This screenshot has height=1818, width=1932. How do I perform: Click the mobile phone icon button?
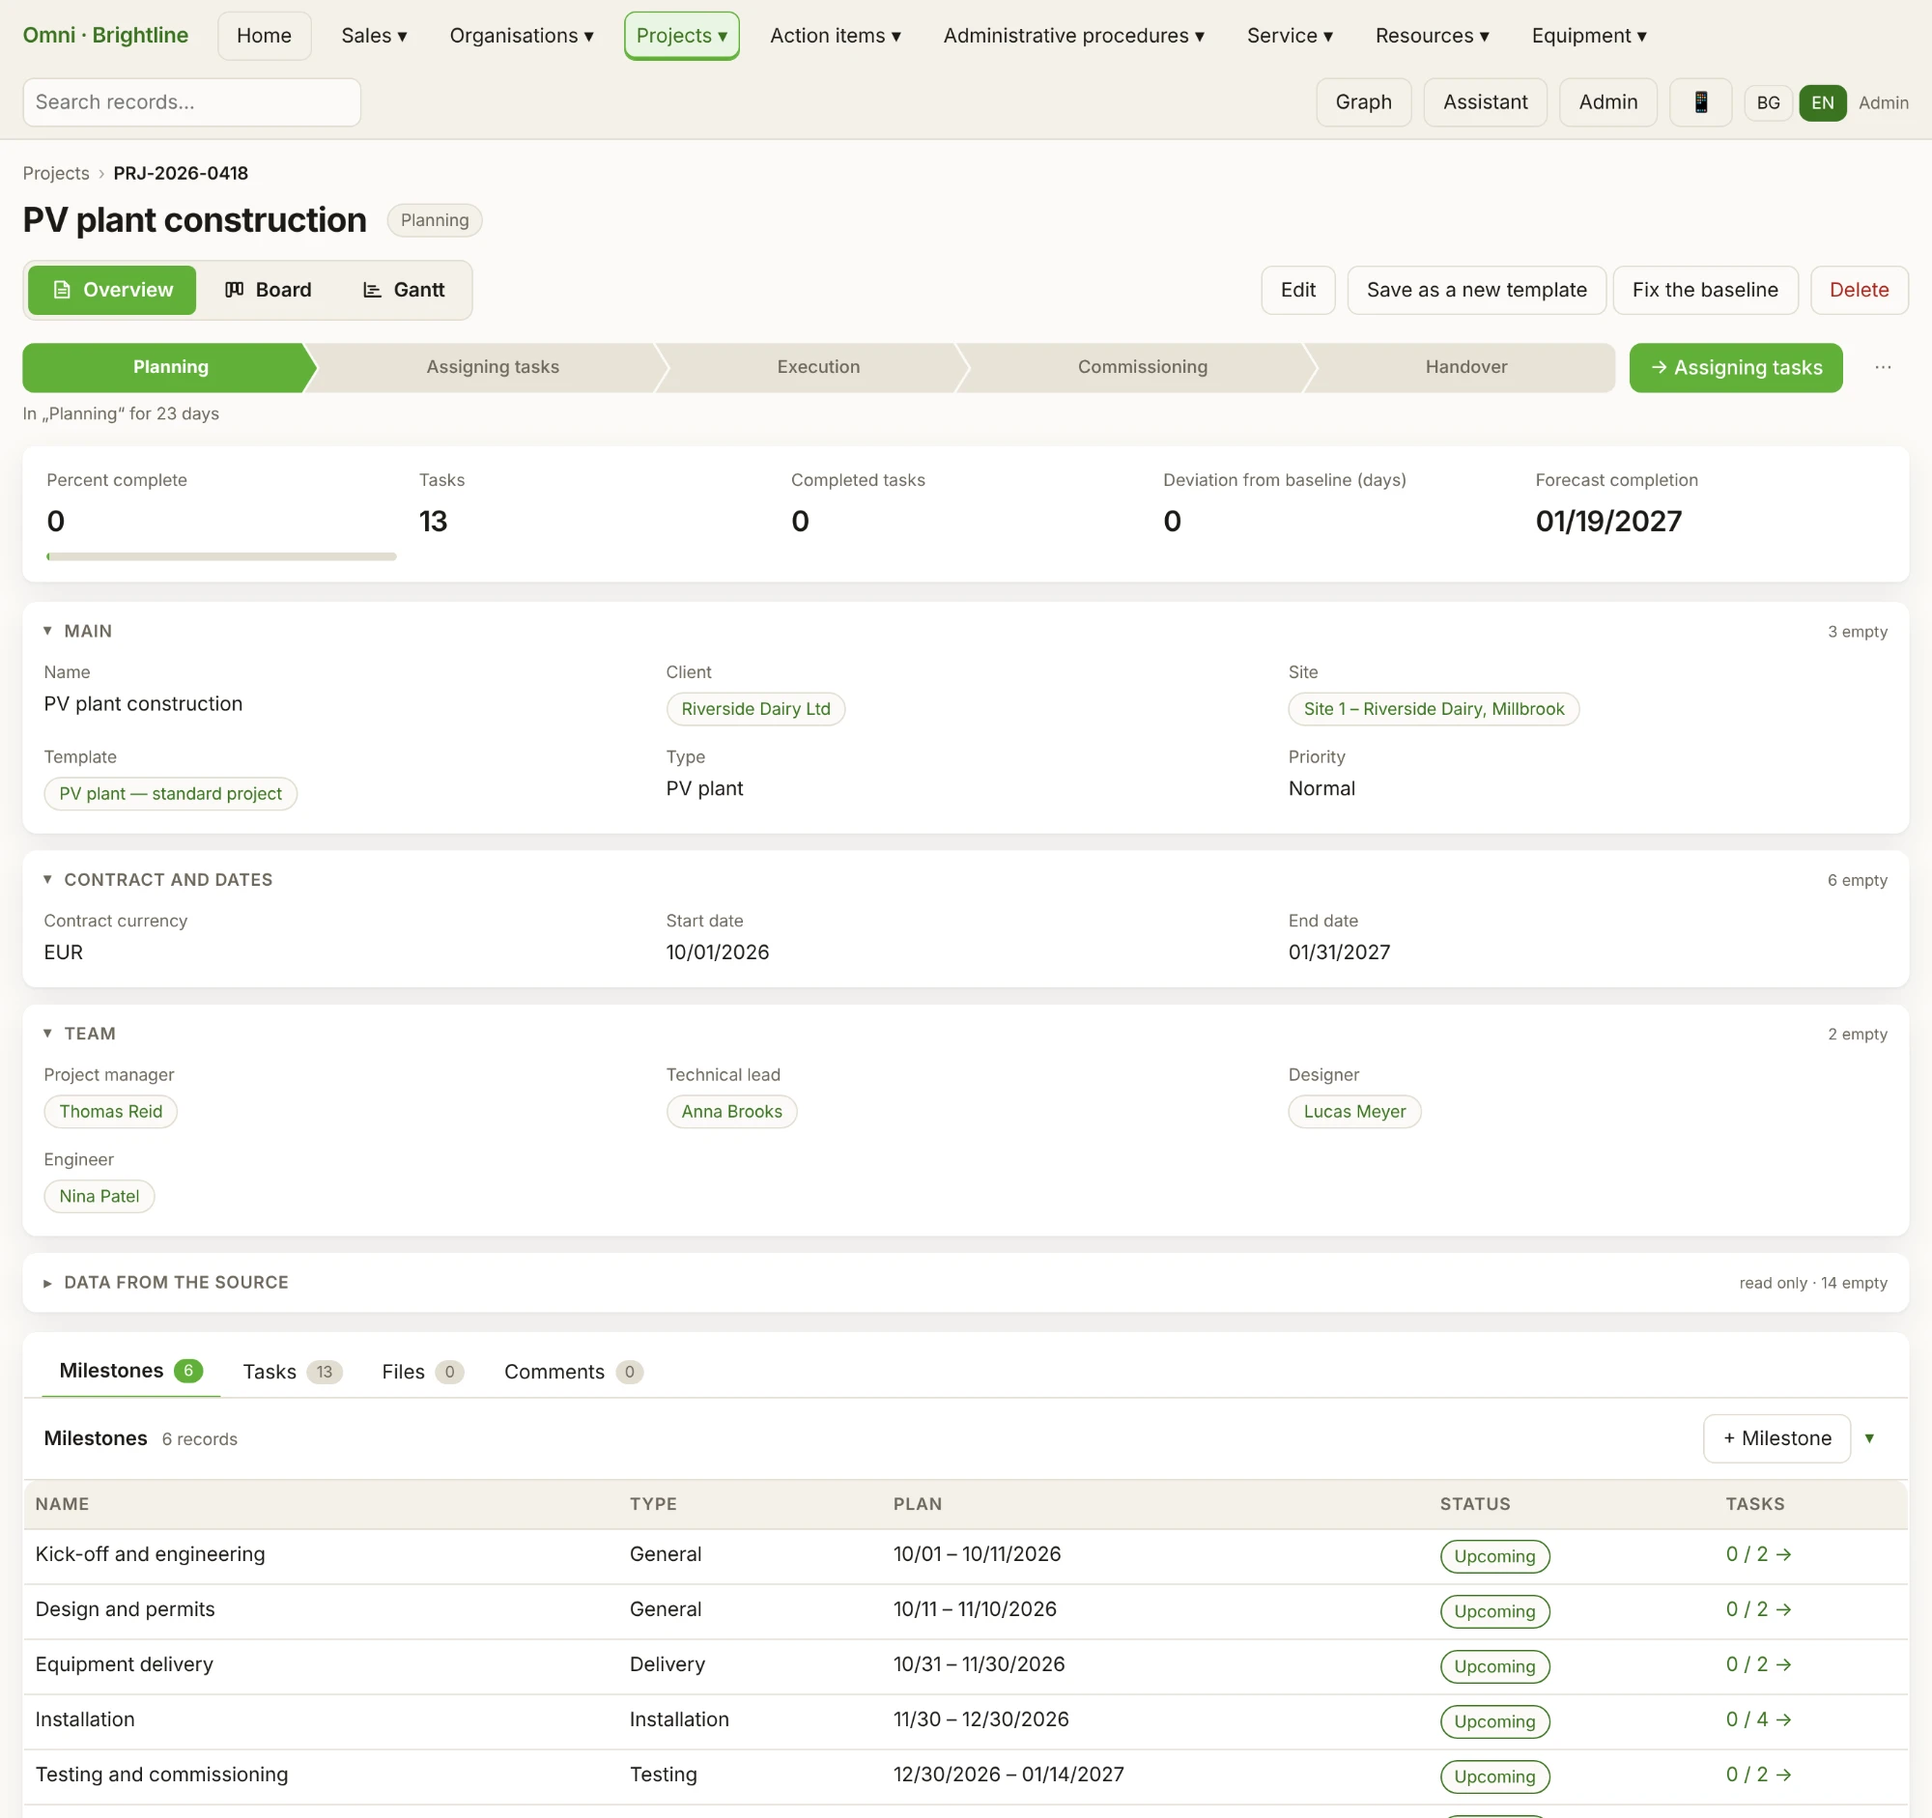(1700, 102)
